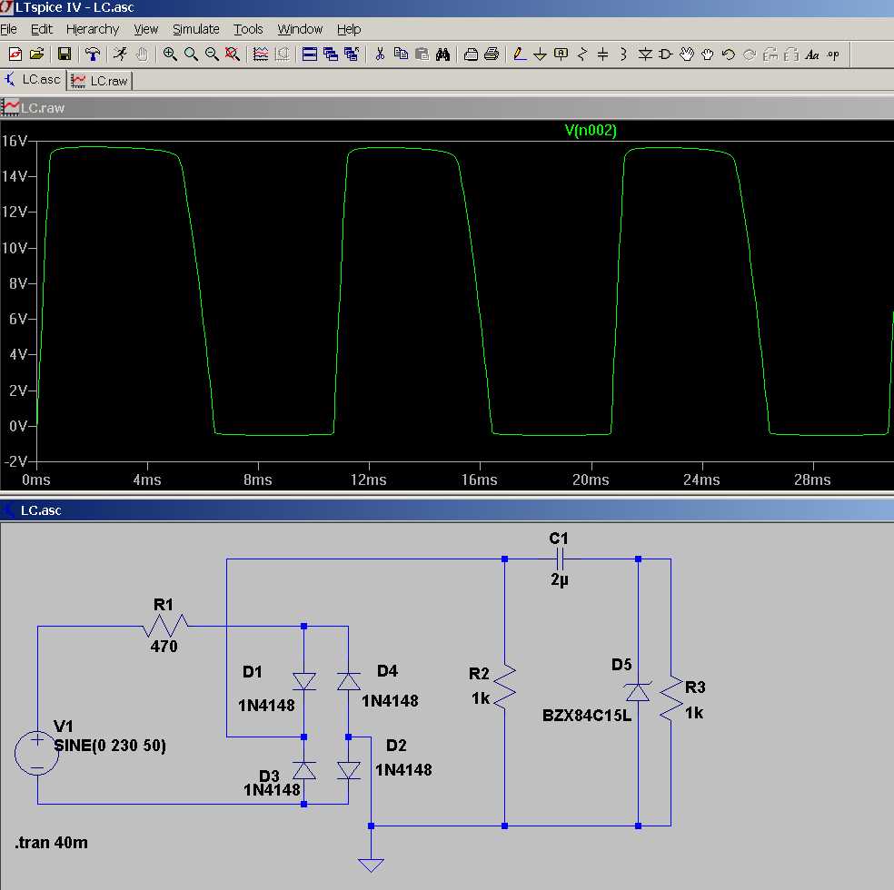894x890 pixels.
Task: Open the File menu
Action: tap(8, 29)
